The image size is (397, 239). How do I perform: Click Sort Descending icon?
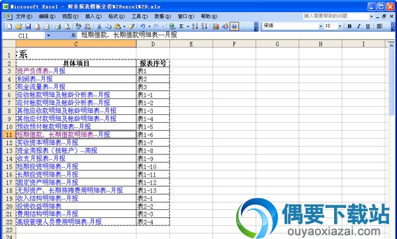click(204, 26)
